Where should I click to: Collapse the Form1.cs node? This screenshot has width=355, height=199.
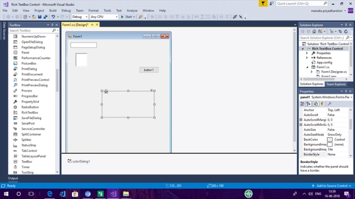307,67
